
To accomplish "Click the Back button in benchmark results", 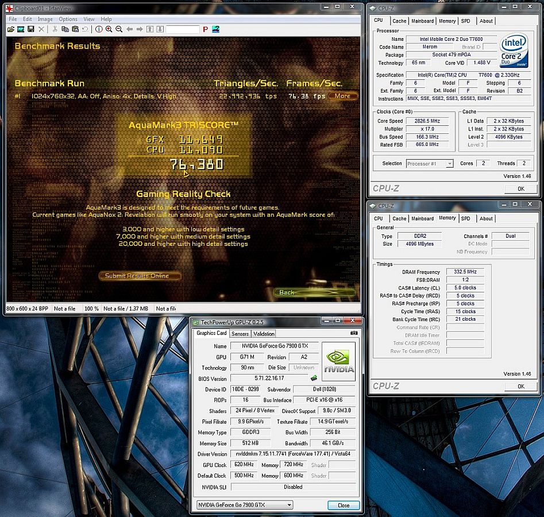I will pyautogui.click(x=314, y=292).
